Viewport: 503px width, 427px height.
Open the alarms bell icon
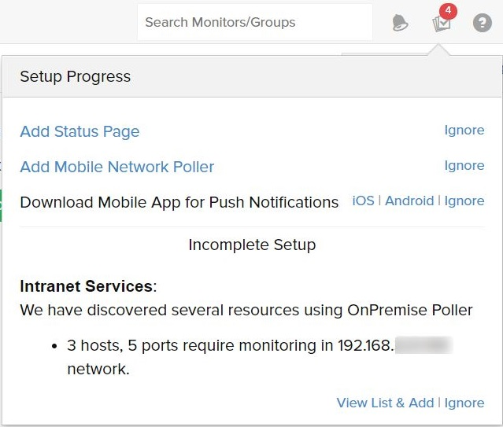pos(400,23)
